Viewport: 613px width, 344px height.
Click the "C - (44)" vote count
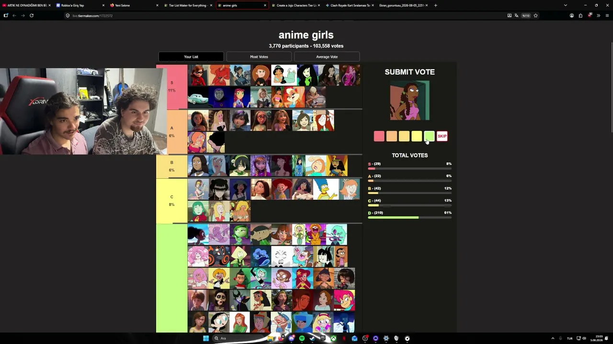coord(375,201)
